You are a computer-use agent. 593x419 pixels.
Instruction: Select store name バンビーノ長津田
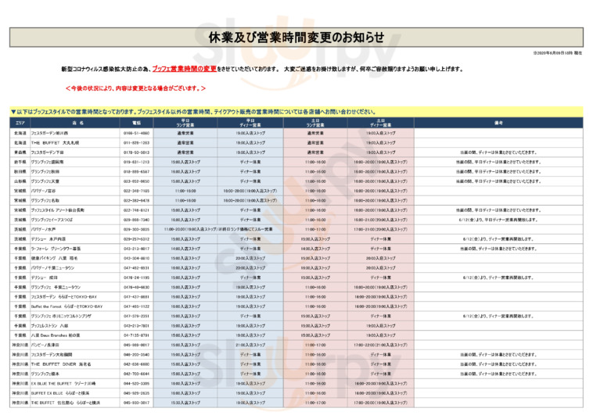click(45, 346)
